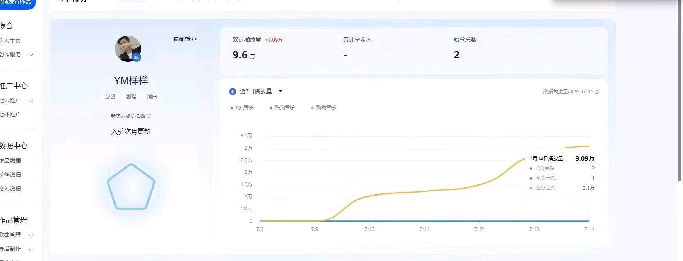Toggle 酷狗音乐 series in chart legend
The height and width of the screenshot is (261, 683).
tap(282, 108)
